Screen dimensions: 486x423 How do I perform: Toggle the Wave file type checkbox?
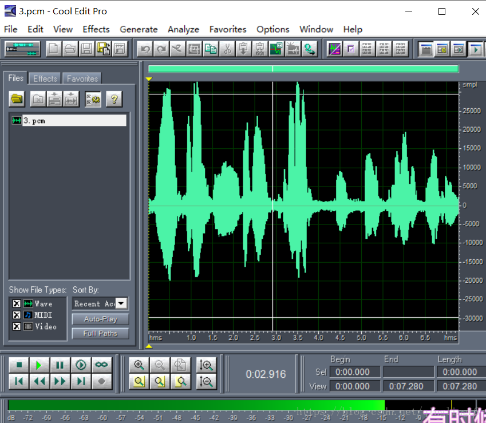(15, 303)
